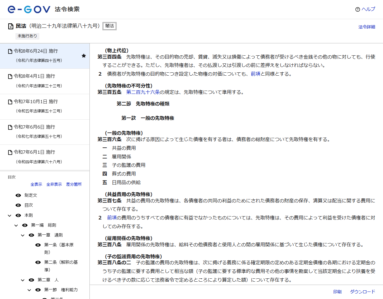Toggle eye icon for 第一章 通則
The width and height of the screenshot is (383, 299).
[31, 235]
